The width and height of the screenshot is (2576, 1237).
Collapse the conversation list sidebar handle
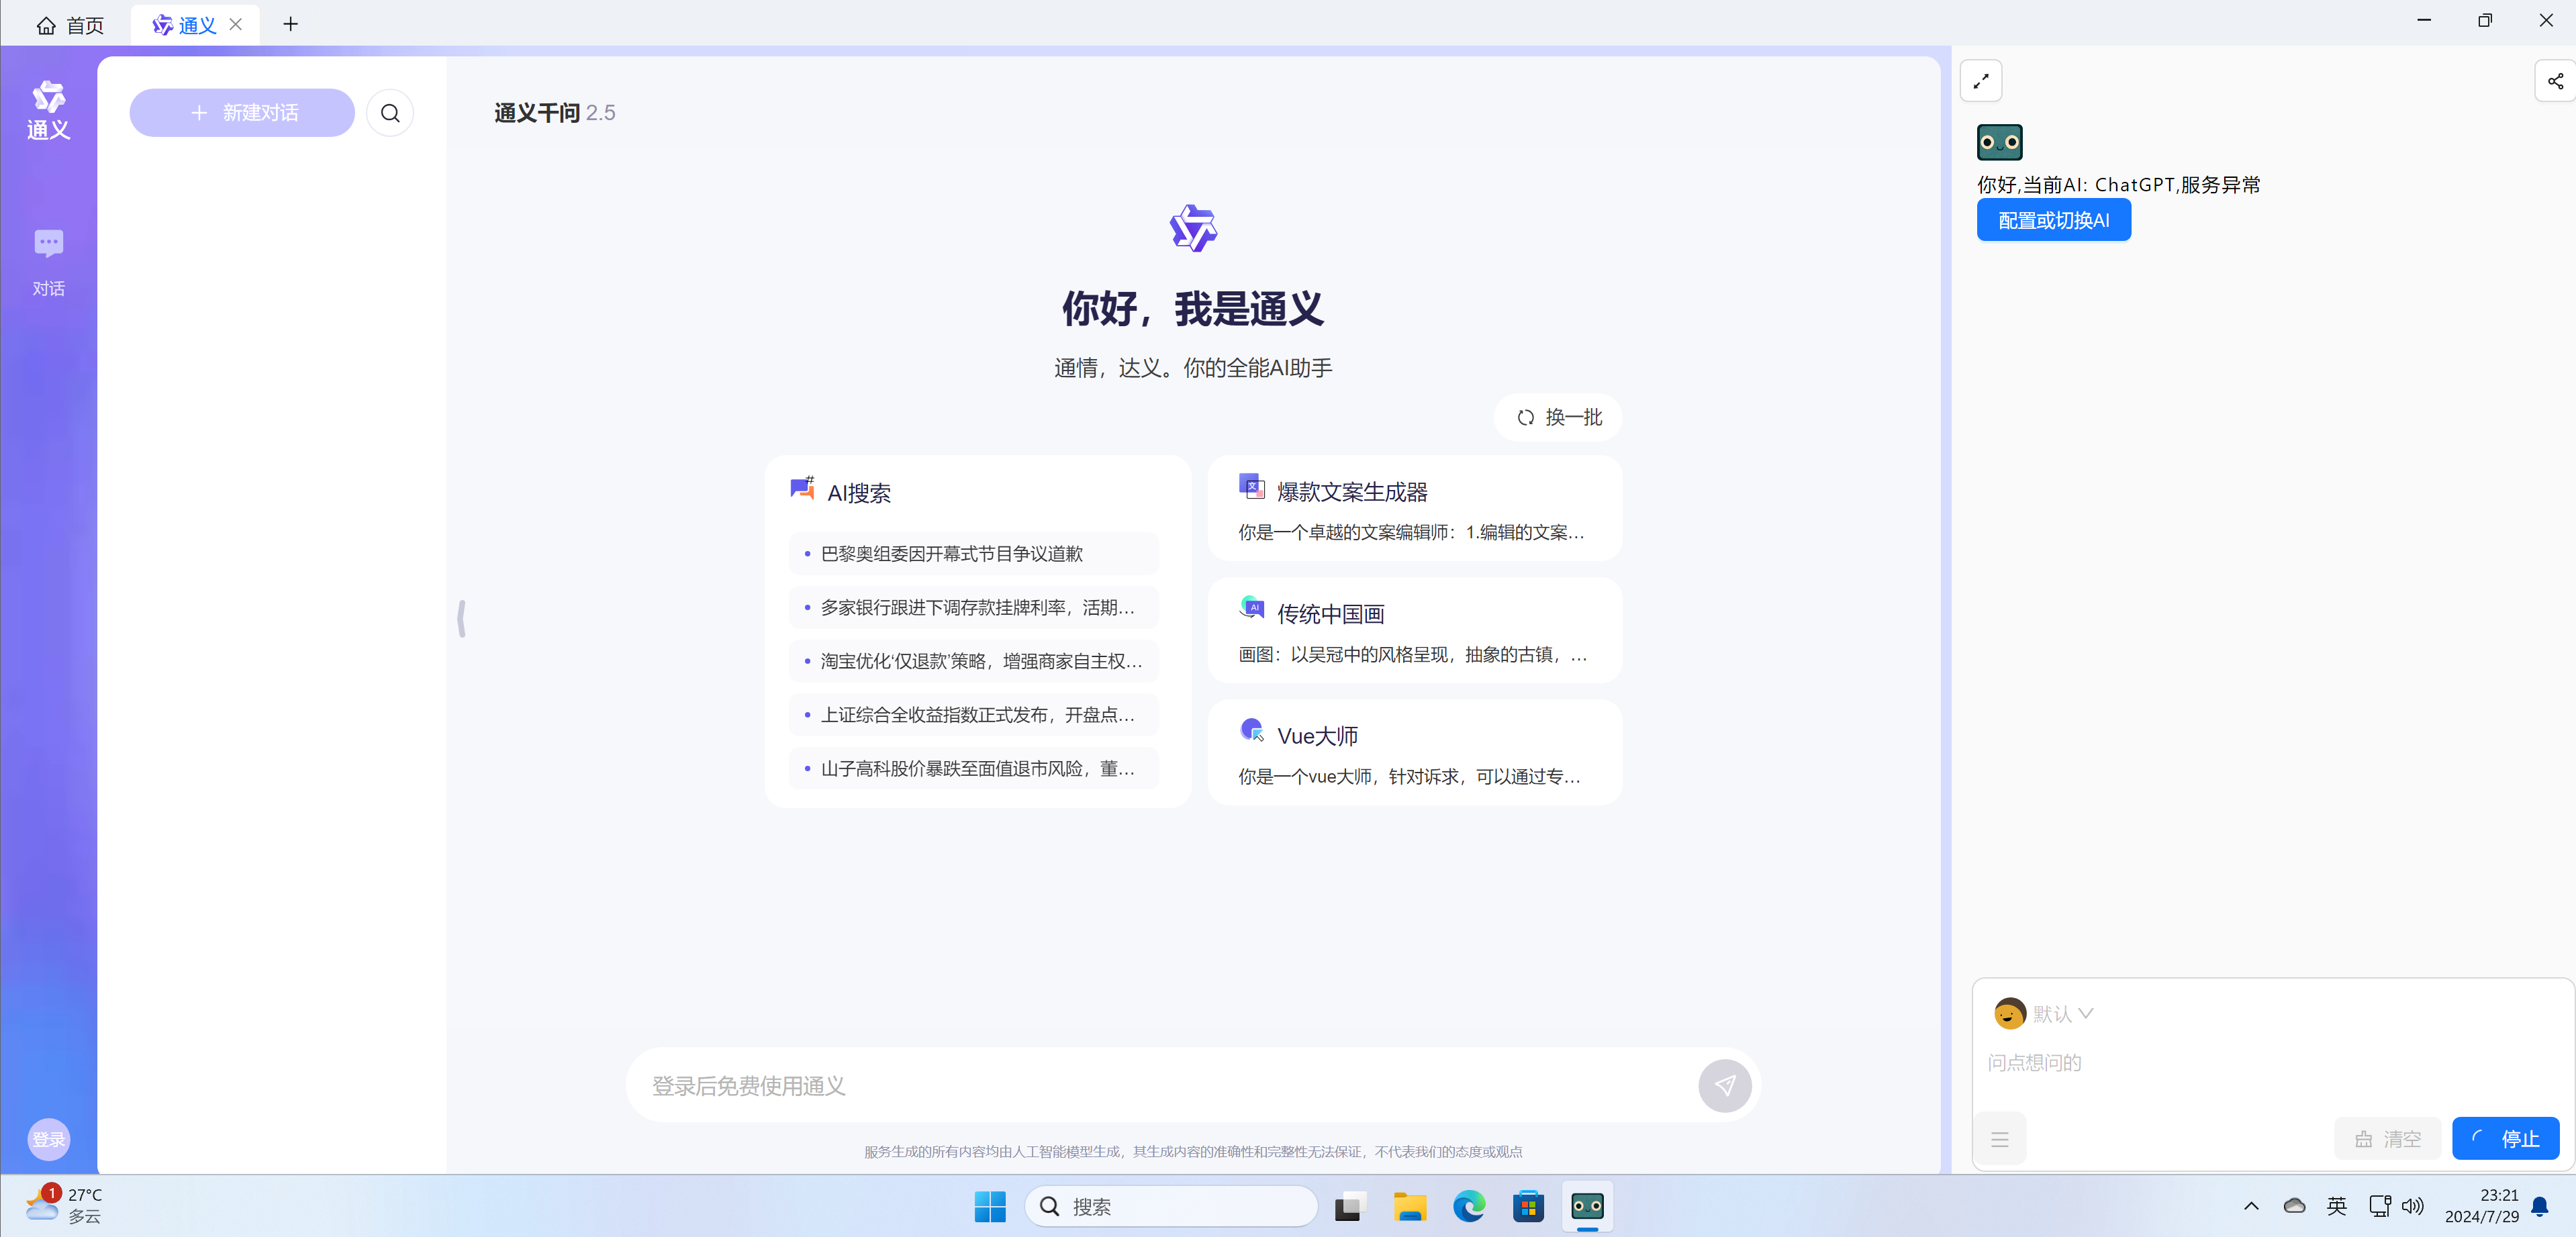pos(461,618)
